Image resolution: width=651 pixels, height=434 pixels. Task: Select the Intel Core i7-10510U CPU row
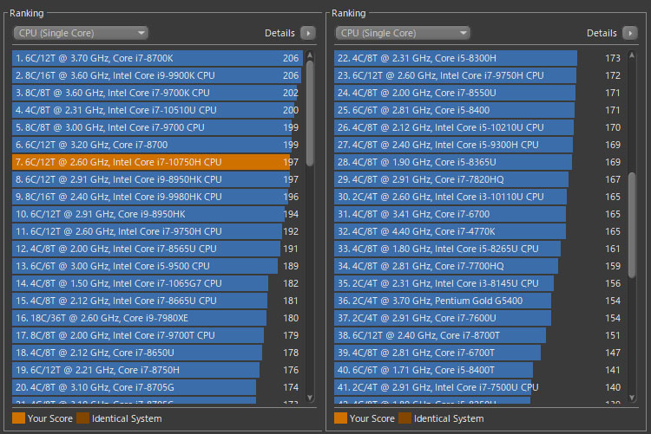(x=157, y=110)
